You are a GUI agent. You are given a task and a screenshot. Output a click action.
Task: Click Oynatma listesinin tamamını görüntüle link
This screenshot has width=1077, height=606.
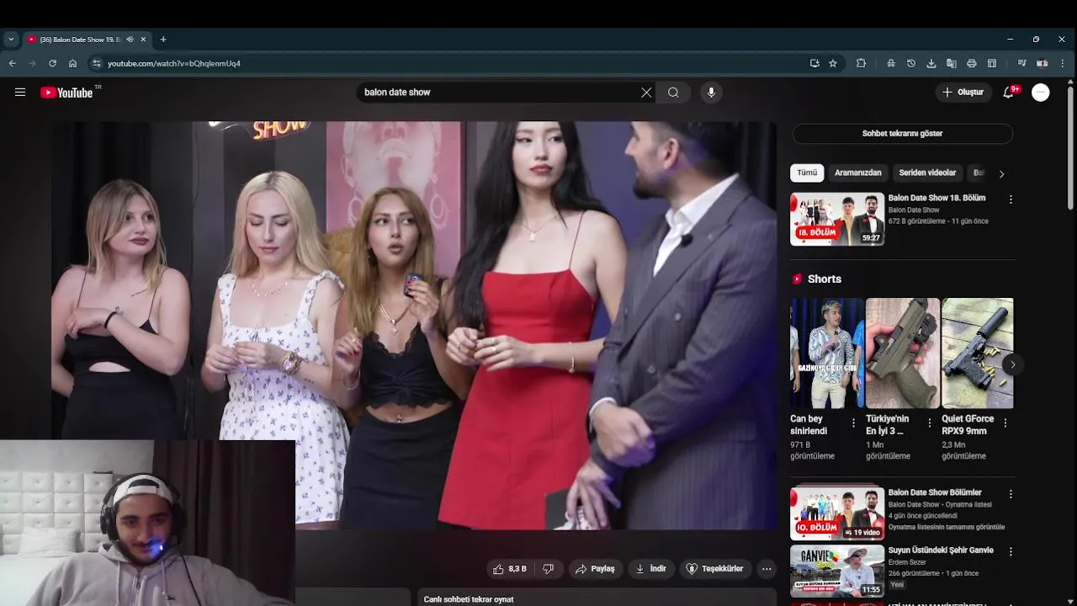click(x=947, y=527)
